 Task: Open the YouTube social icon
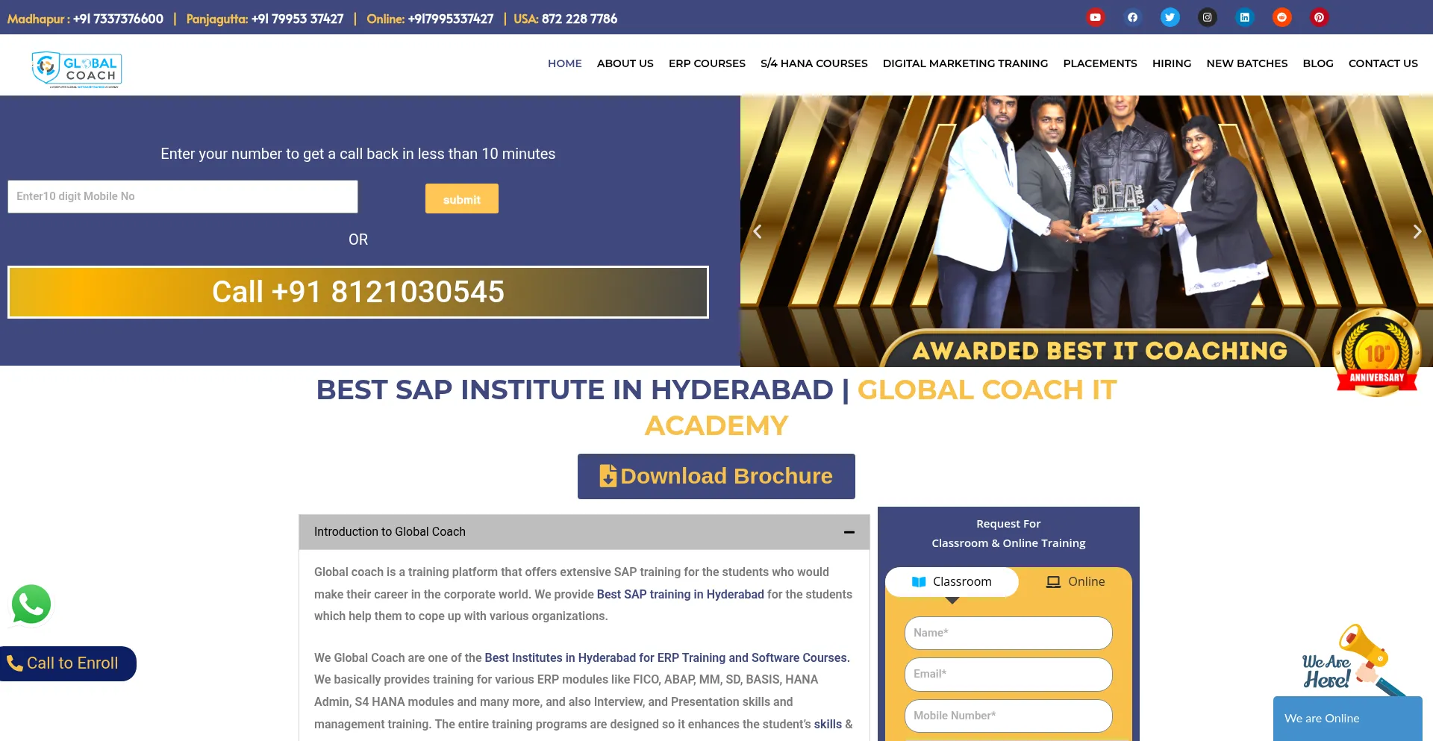1095,17
